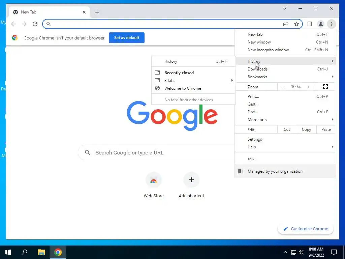Open the profile avatar icon
The width and height of the screenshot is (345, 259).
(321, 24)
